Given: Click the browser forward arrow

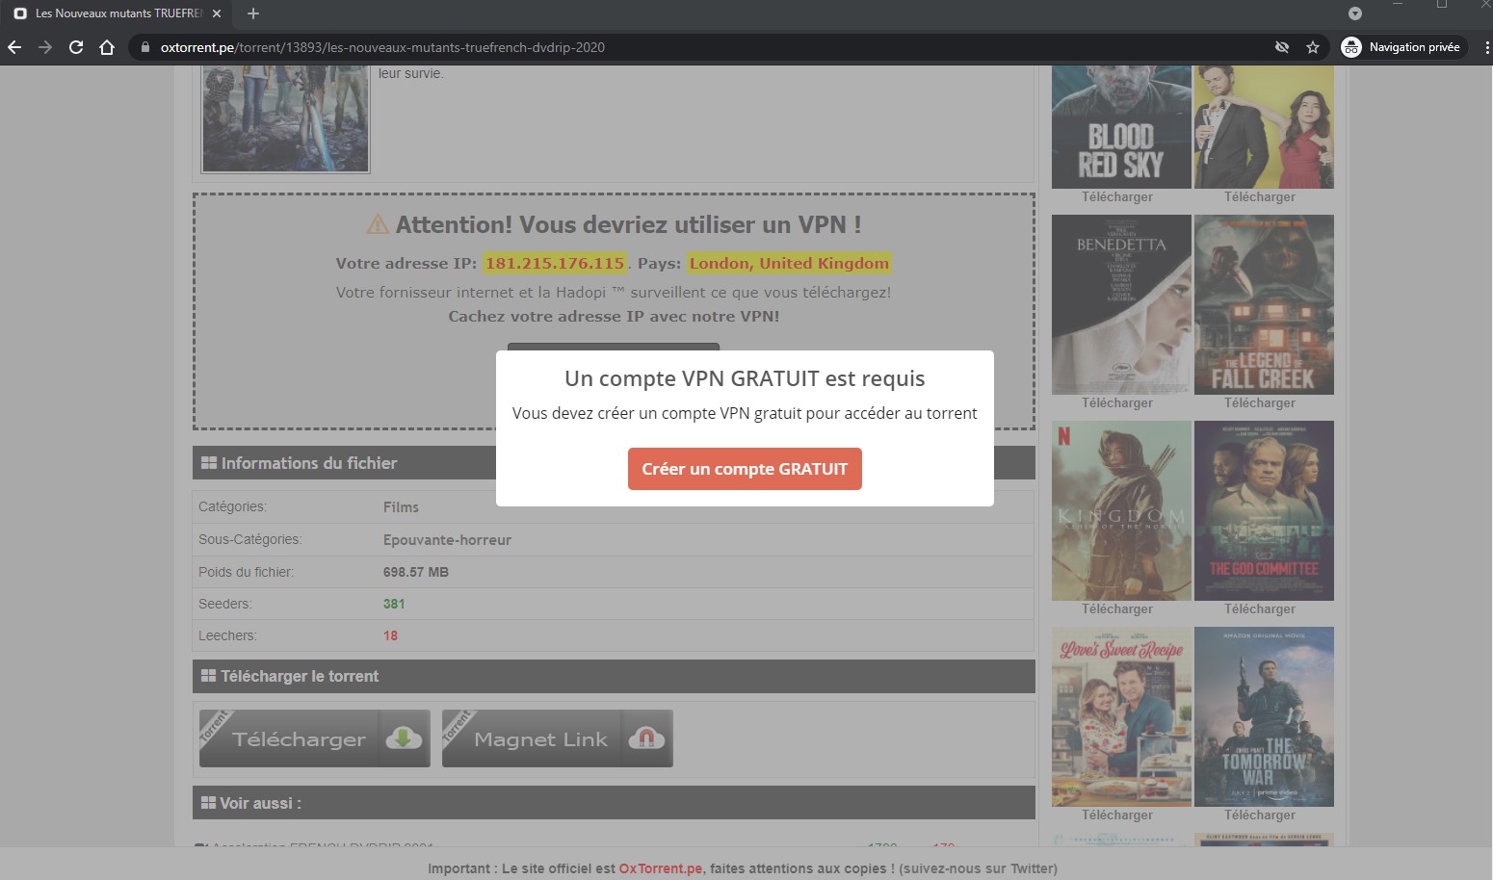Looking at the screenshot, I should 45,47.
